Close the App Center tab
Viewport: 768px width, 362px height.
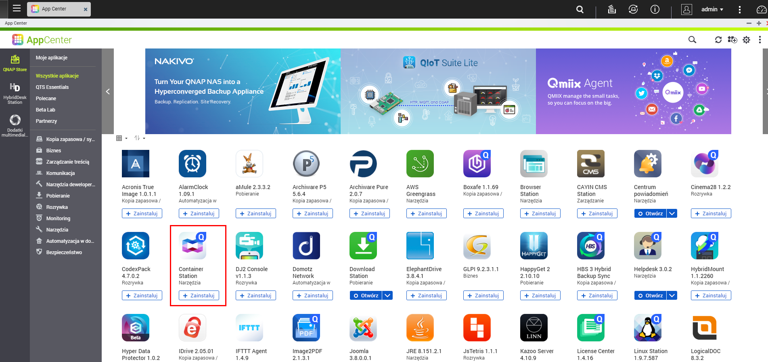(86, 9)
